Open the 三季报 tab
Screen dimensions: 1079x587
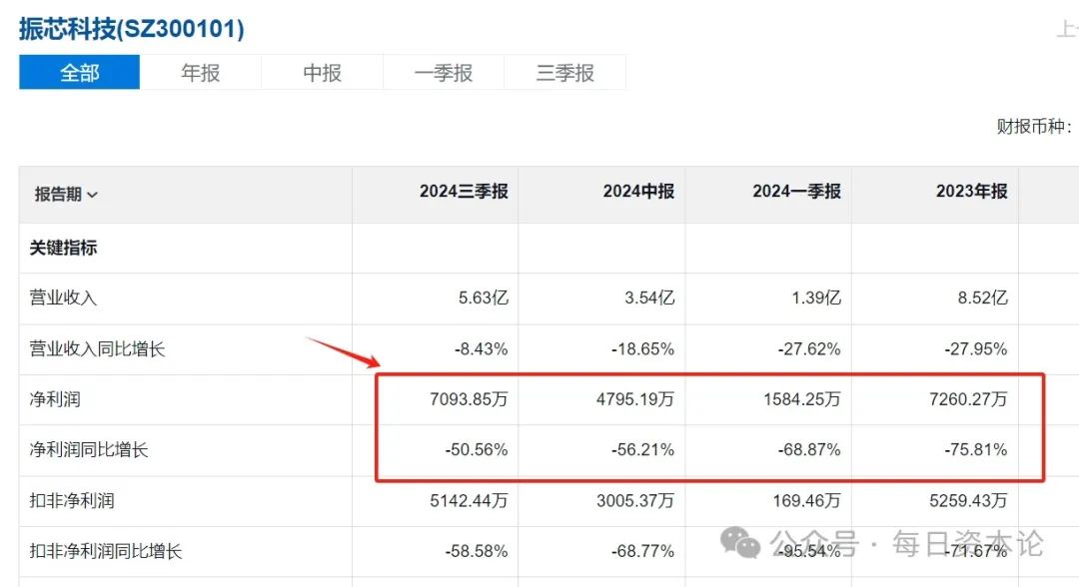point(565,73)
